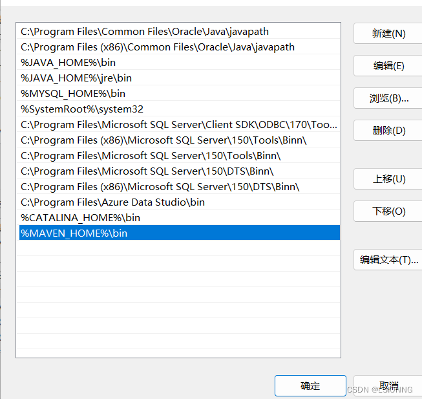Open 编辑文本(T)... text editor
422x399 pixels.
[x=388, y=259]
